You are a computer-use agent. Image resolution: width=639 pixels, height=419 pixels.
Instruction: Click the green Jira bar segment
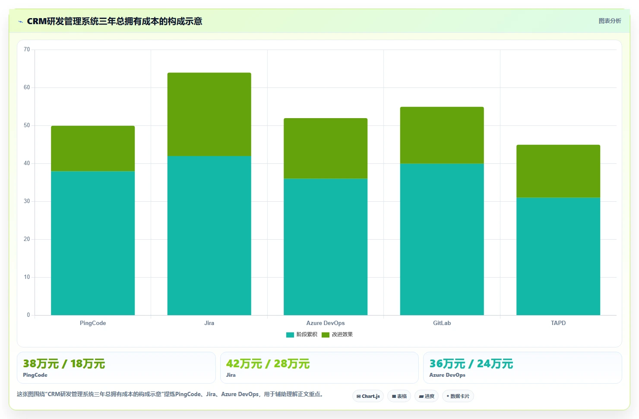tap(209, 114)
